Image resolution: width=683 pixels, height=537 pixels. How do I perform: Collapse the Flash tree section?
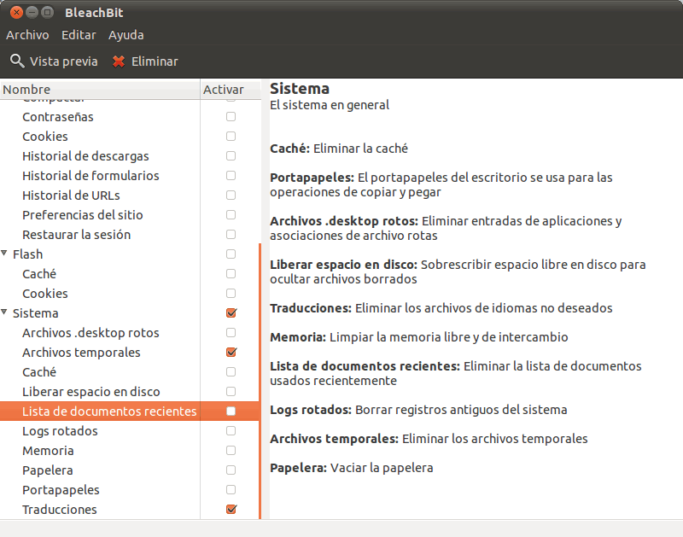click(x=5, y=254)
